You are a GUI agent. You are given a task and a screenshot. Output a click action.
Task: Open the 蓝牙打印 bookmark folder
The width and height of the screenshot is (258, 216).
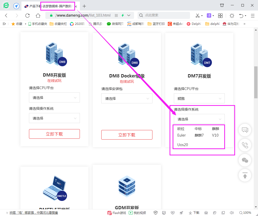(156, 24)
